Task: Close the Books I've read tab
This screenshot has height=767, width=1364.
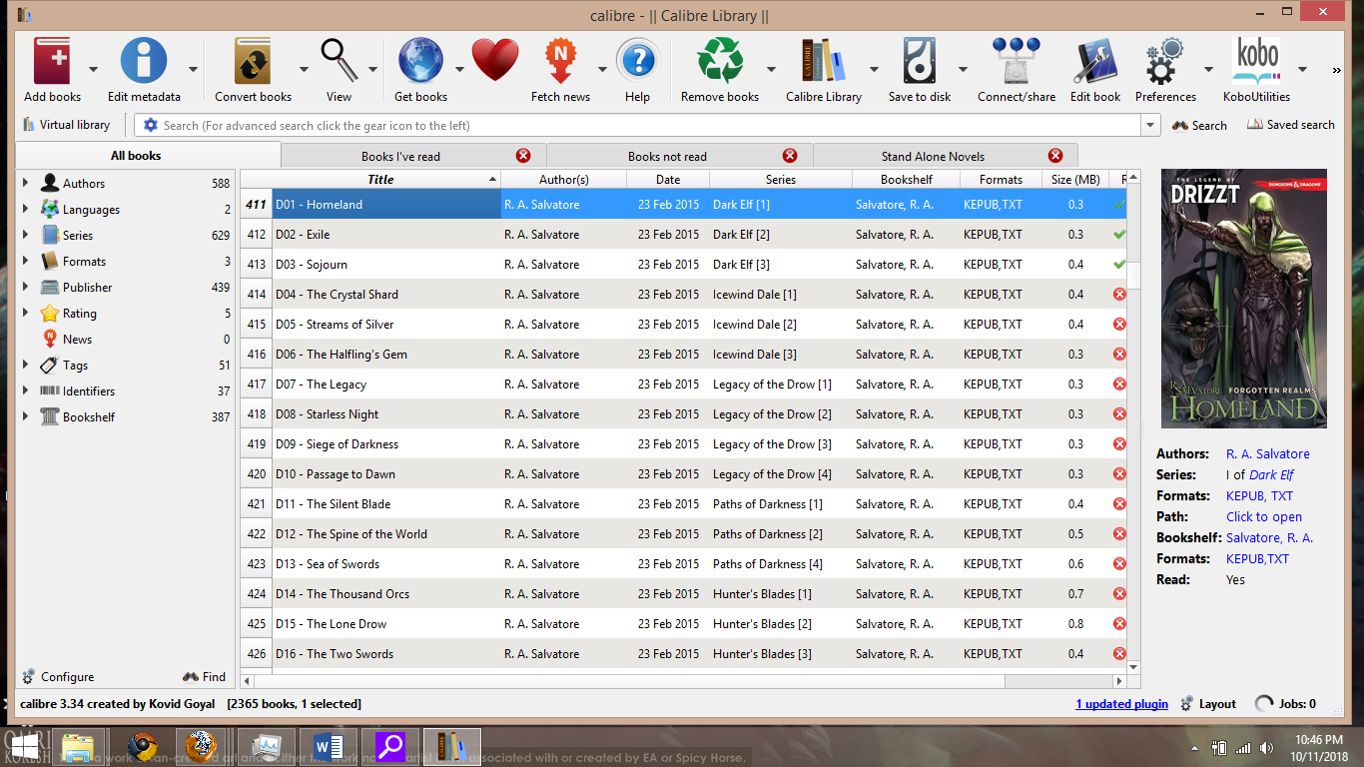Action: pyautogui.click(x=523, y=156)
